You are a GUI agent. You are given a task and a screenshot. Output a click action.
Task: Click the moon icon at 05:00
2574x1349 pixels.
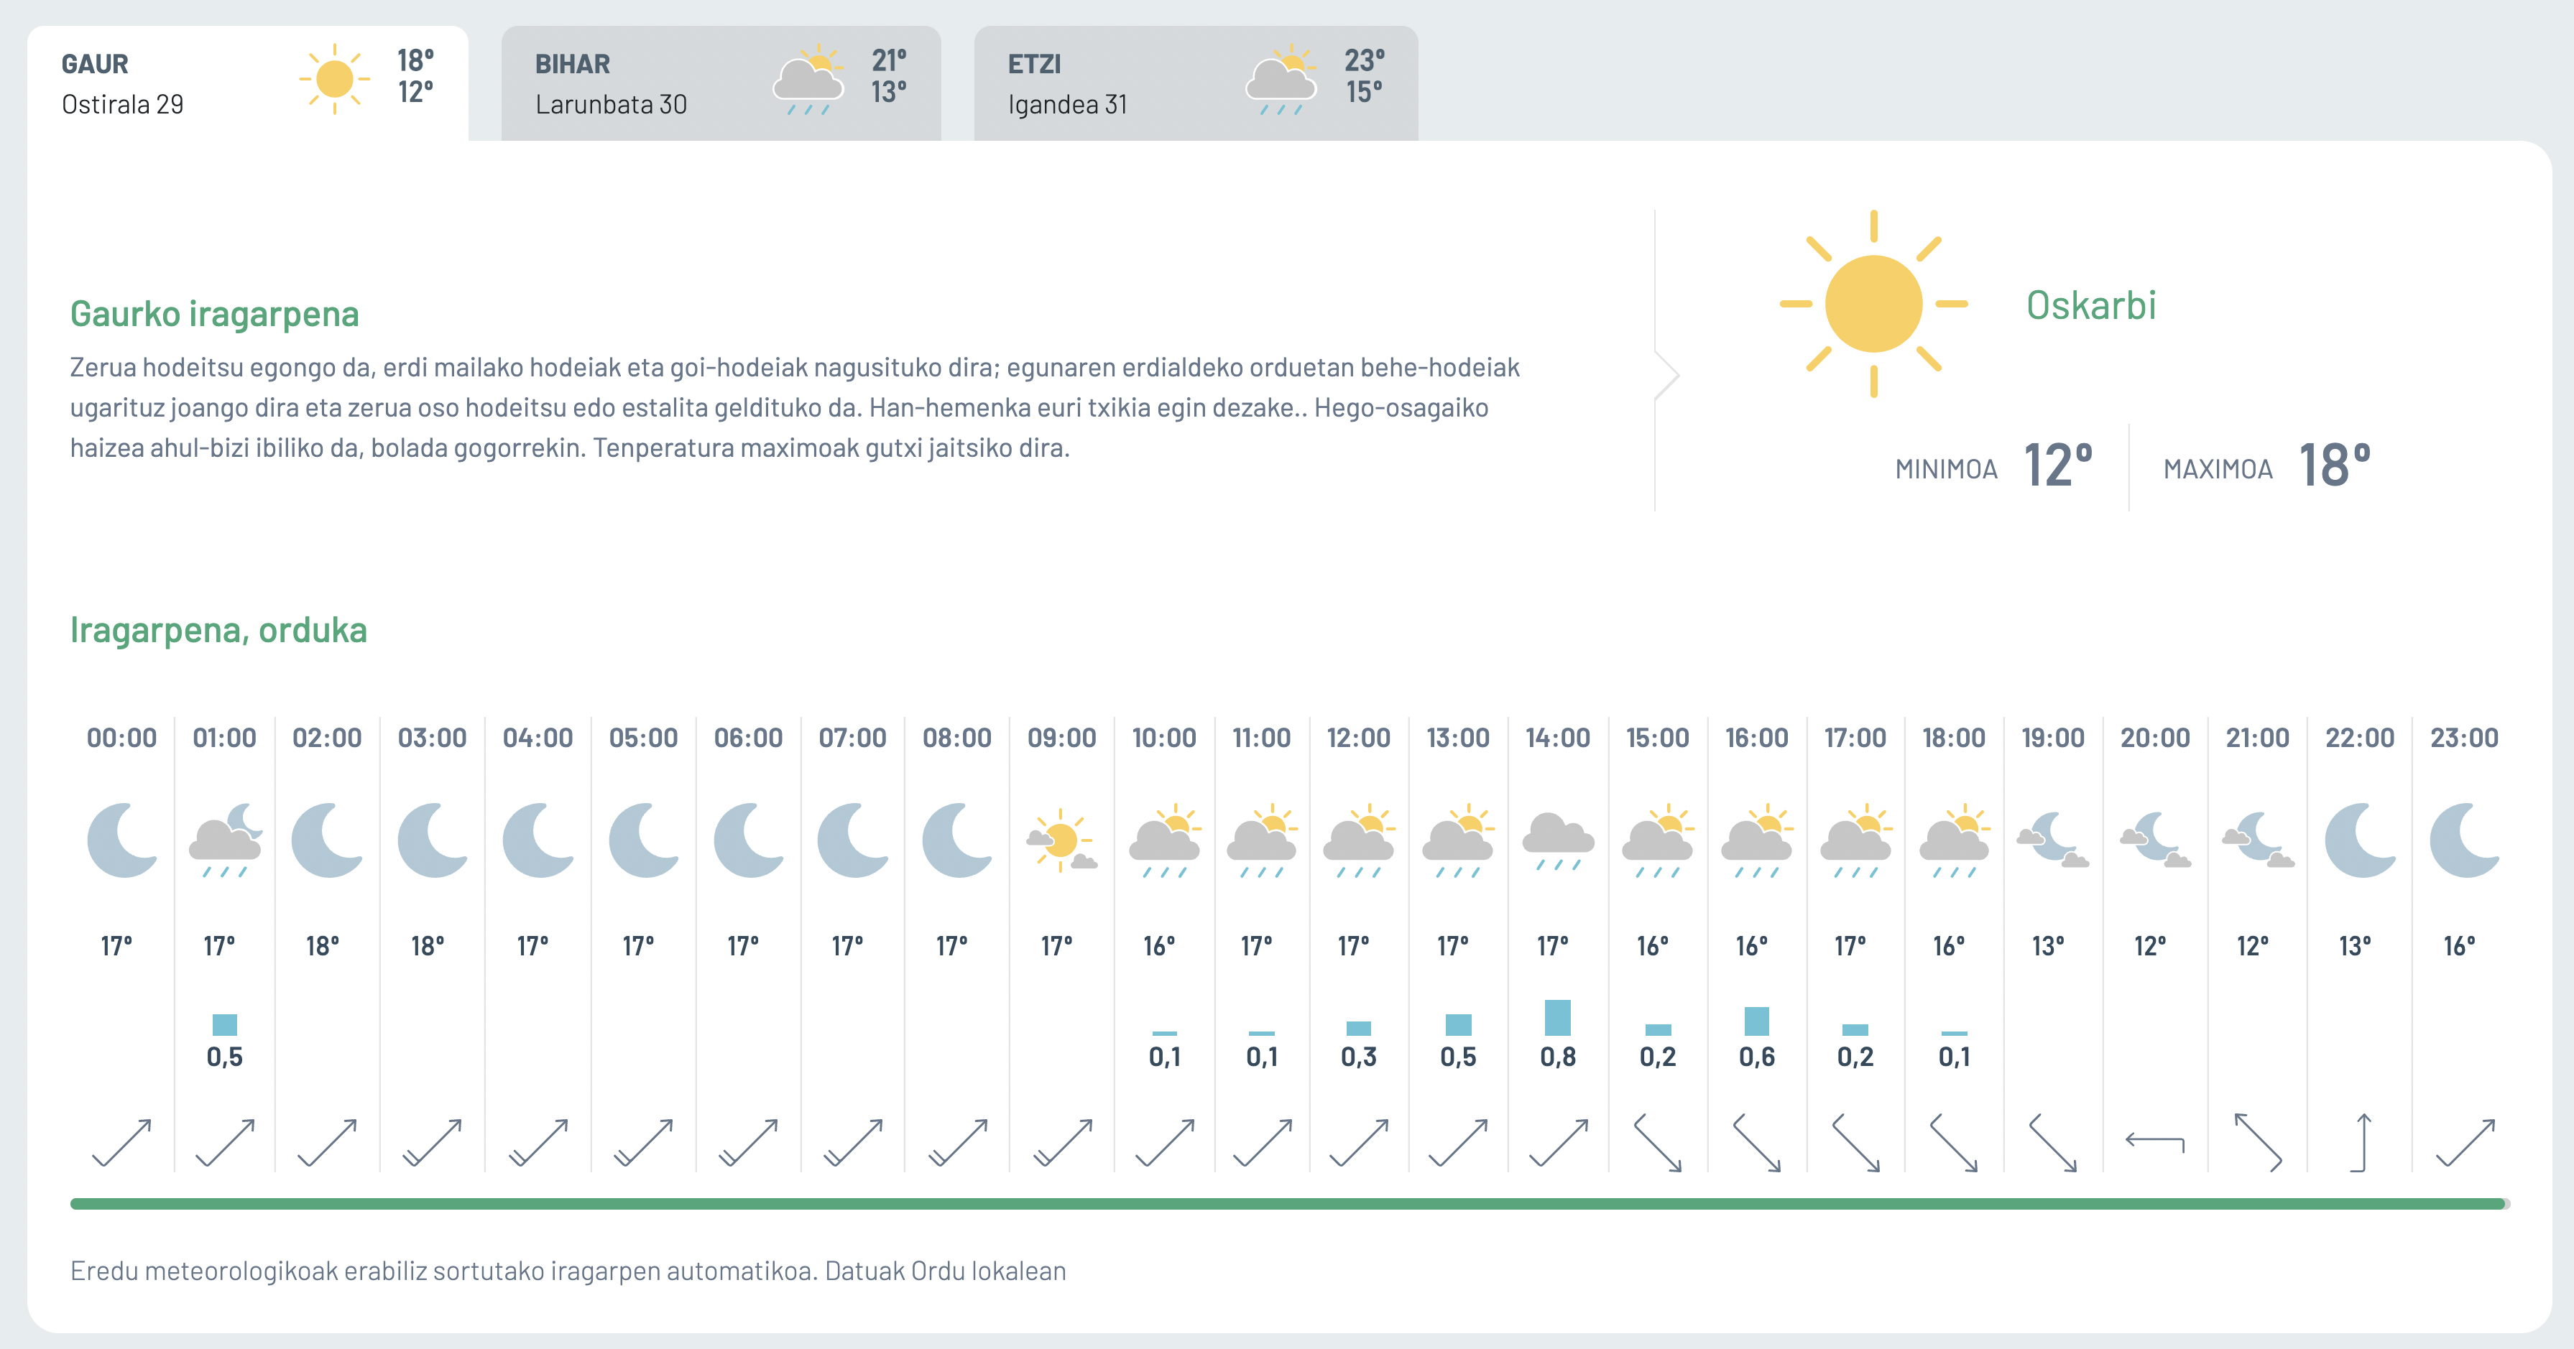point(644,840)
